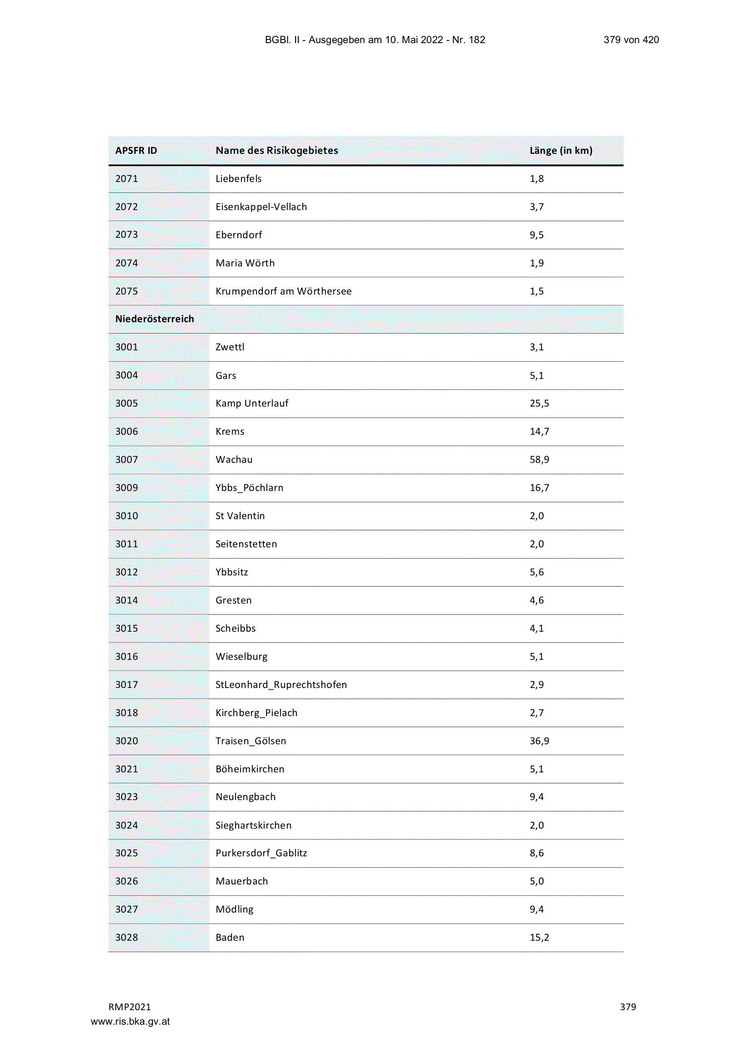Select the Wachau length value 58,9

[539, 459]
